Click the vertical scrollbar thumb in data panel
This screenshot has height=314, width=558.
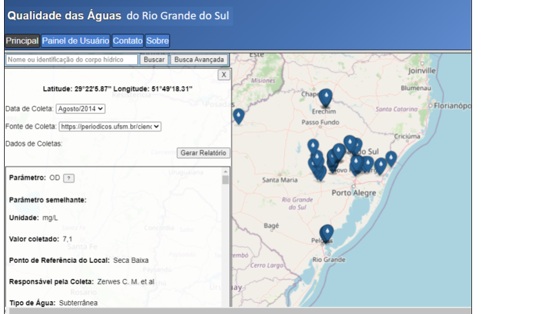tap(226, 180)
